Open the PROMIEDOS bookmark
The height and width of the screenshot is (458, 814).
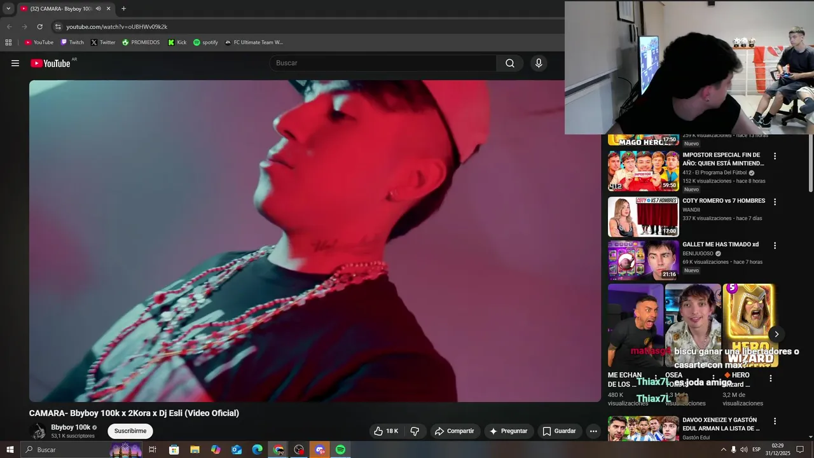[141, 43]
